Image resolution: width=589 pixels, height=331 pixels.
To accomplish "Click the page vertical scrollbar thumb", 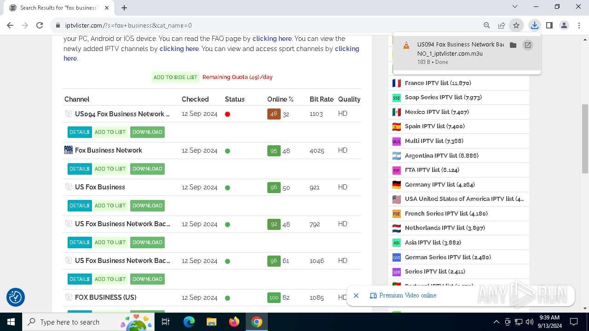I will (585, 139).
